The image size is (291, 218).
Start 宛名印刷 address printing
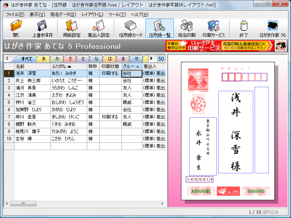187,28
